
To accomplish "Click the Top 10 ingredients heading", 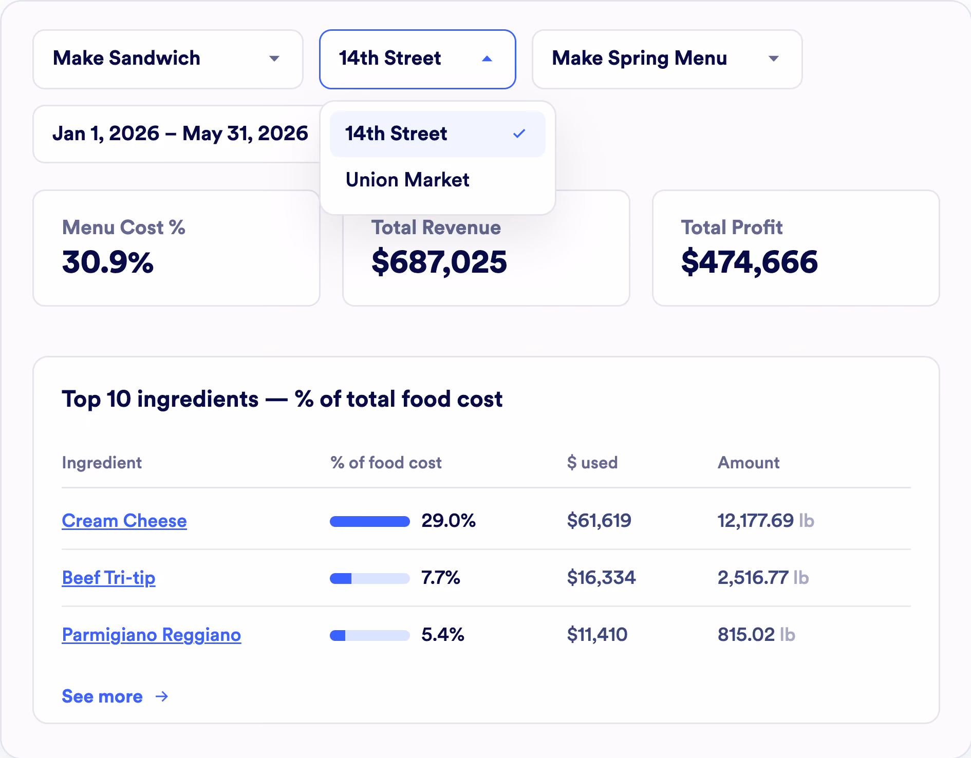I will click(x=282, y=400).
